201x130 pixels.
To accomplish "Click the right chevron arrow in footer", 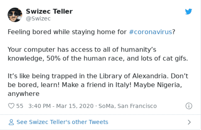I will coord(189,122).
